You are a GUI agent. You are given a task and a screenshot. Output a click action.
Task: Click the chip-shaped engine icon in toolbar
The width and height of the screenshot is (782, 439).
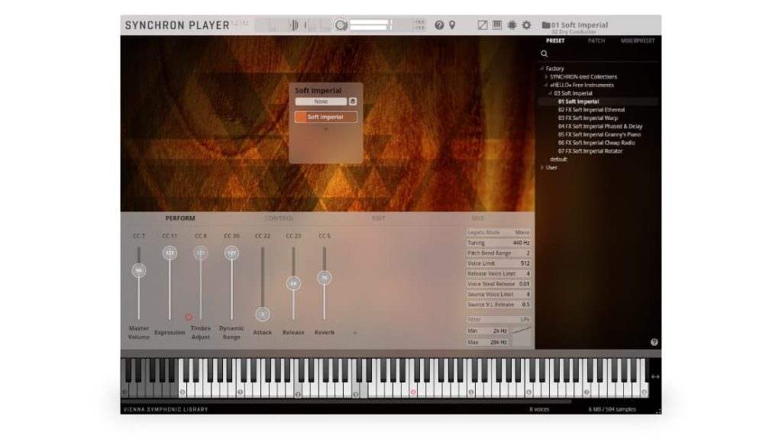[512, 25]
